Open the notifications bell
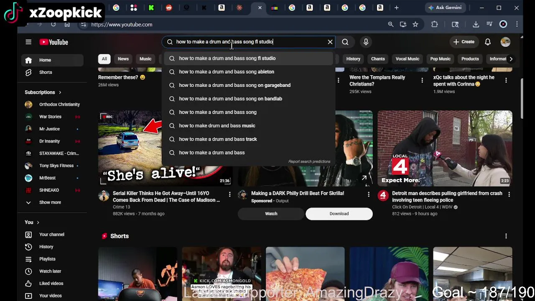The height and width of the screenshot is (301, 535). tap(488, 42)
